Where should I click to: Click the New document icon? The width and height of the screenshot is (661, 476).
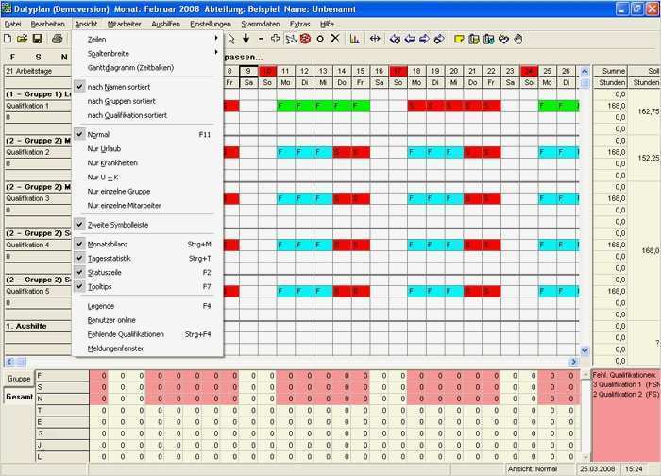click(8, 40)
